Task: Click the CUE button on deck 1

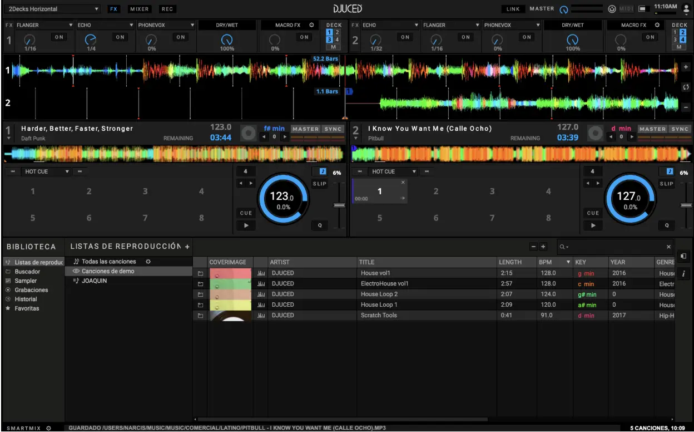Action: 246,213
